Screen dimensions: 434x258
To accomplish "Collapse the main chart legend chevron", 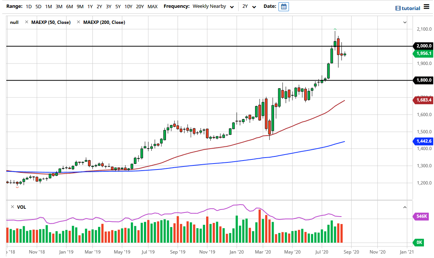I will (405, 22).
